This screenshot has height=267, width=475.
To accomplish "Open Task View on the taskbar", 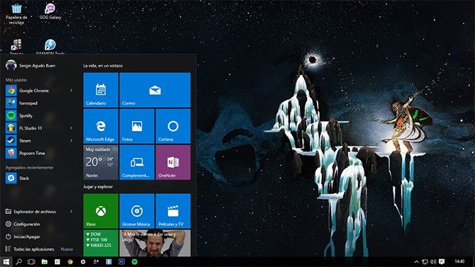I will tap(31, 262).
